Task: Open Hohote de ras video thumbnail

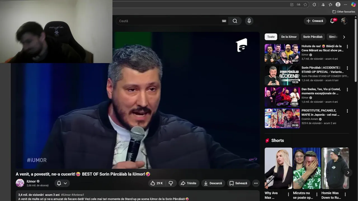Action: [x=282, y=54]
